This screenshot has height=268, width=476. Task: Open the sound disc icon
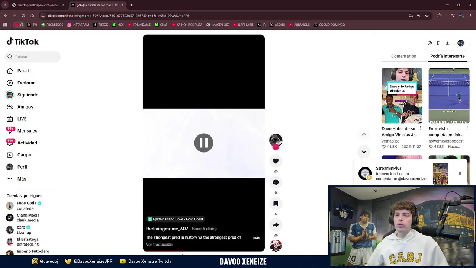(276, 246)
